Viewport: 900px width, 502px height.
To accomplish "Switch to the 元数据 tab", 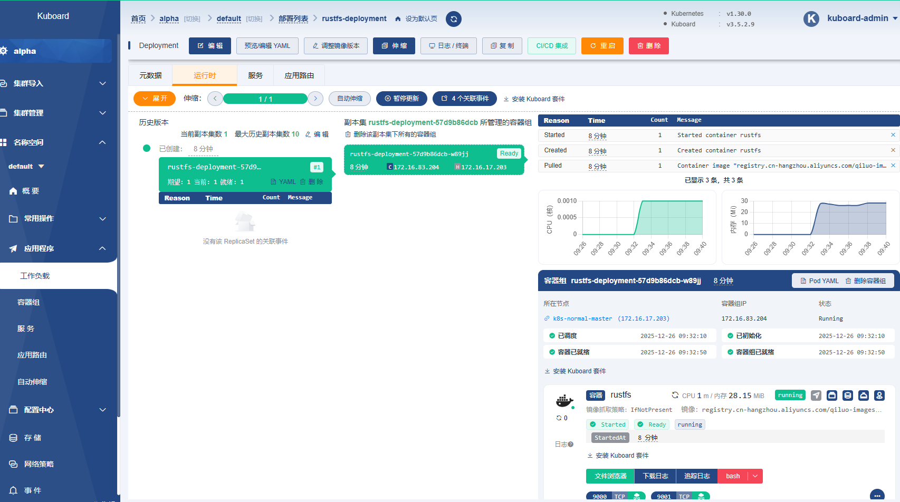I will click(150, 75).
